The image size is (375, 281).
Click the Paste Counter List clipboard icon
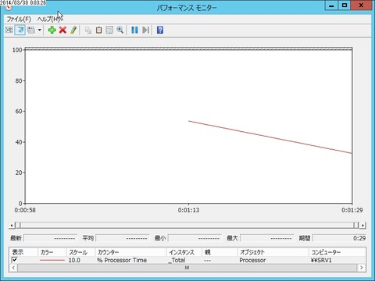pos(98,30)
